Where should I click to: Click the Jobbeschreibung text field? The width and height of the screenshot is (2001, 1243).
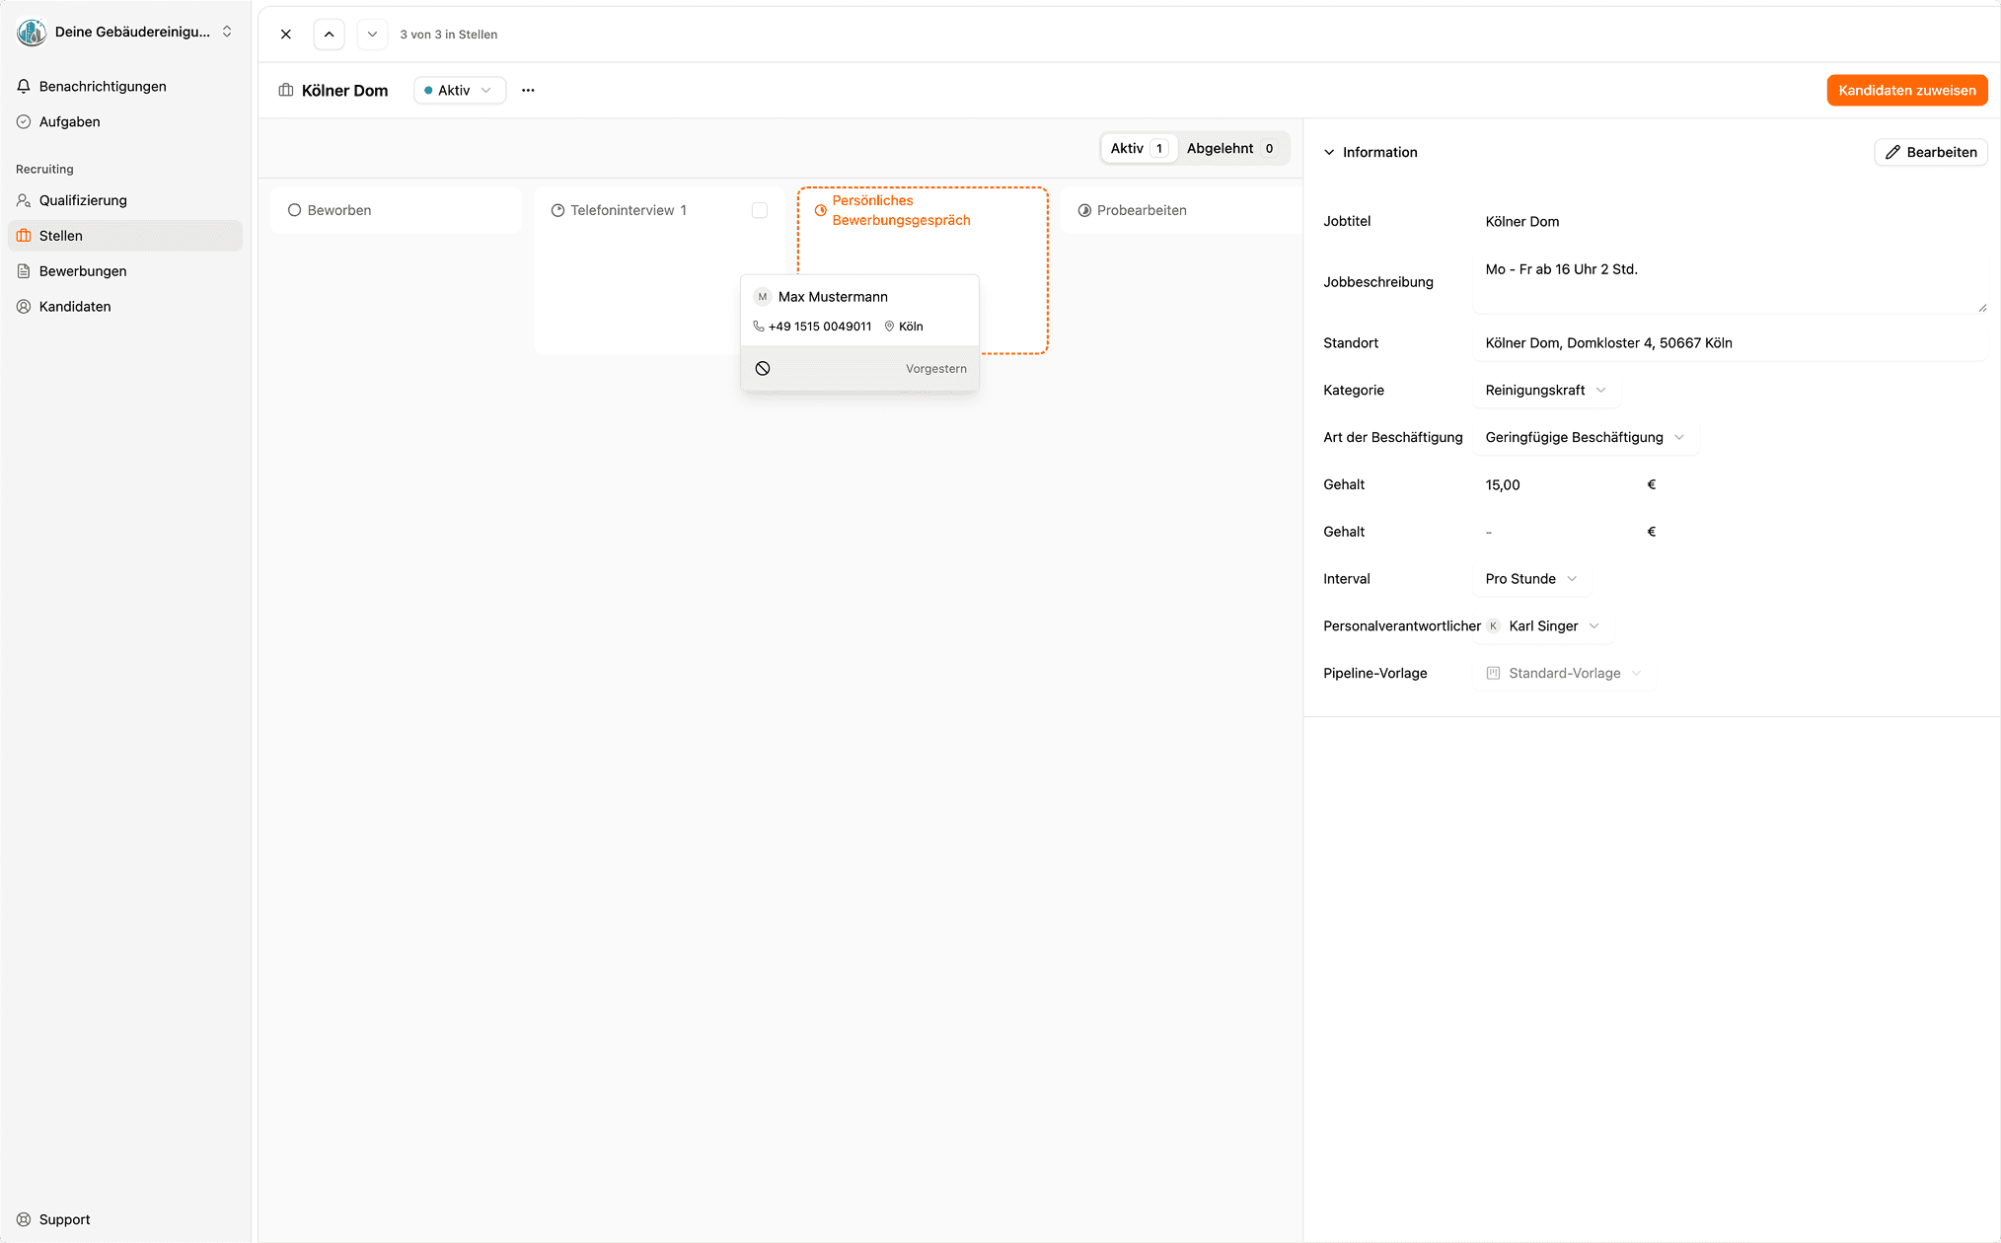pyautogui.click(x=1729, y=282)
